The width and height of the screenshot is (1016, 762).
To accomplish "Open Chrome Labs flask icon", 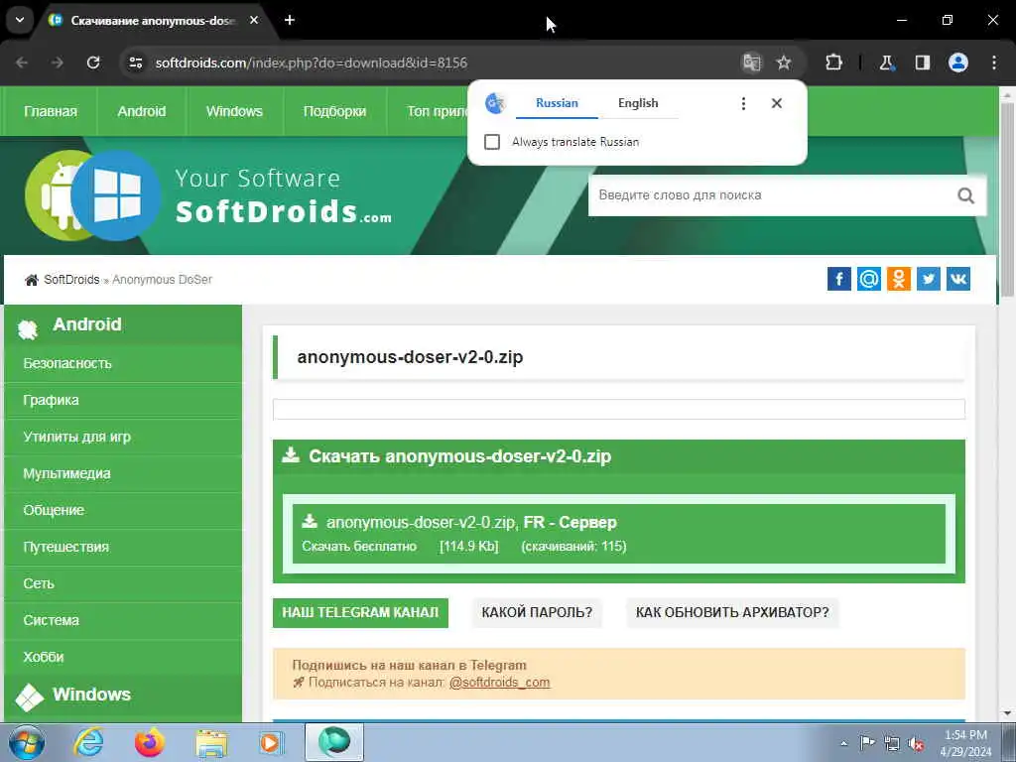I will click(x=886, y=63).
